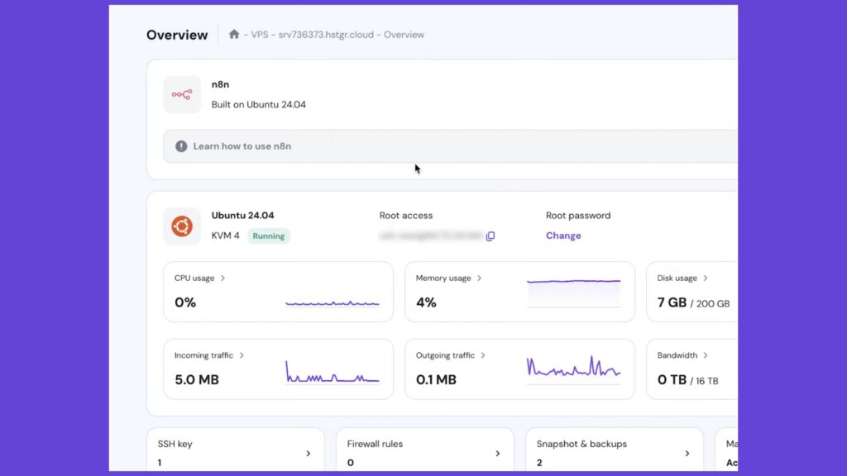Click the 'Built on Ubuntu 24.04' text
The image size is (847, 476).
[x=259, y=105]
